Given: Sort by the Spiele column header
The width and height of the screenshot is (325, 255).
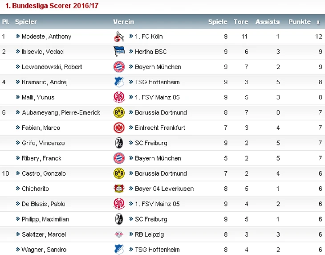Looking at the screenshot, I should (218, 22).
